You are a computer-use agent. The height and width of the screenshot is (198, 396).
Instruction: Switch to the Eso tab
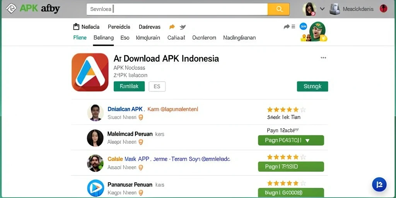(125, 38)
